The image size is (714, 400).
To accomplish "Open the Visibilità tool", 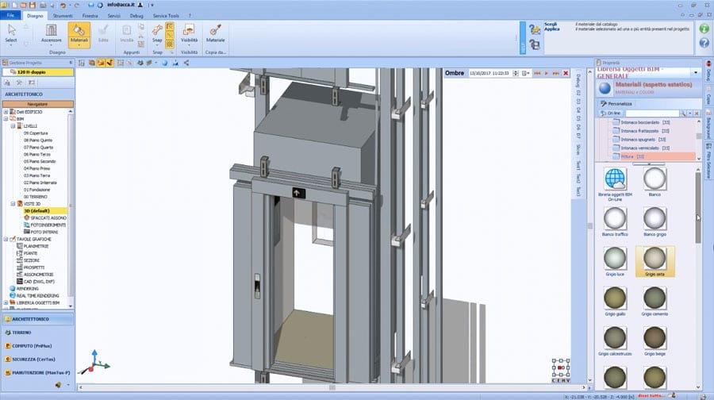I will [x=189, y=33].
